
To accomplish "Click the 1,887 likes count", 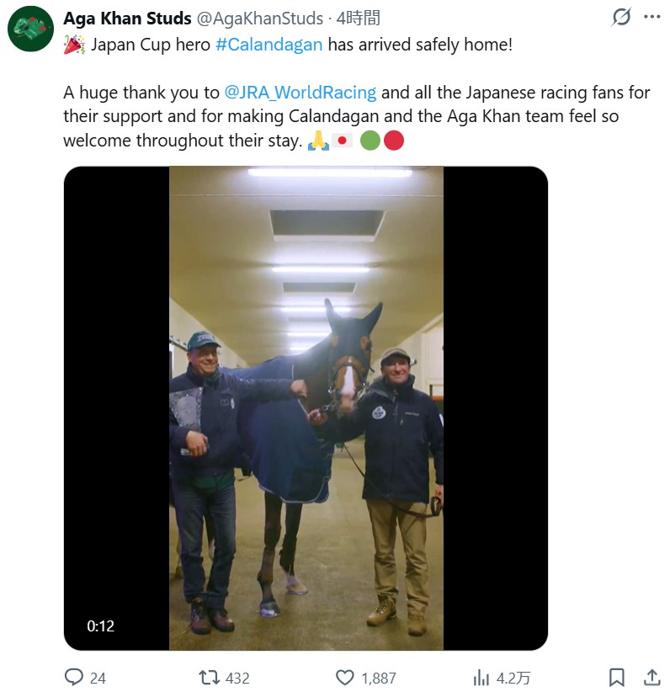I will click(x=379, y=678).
